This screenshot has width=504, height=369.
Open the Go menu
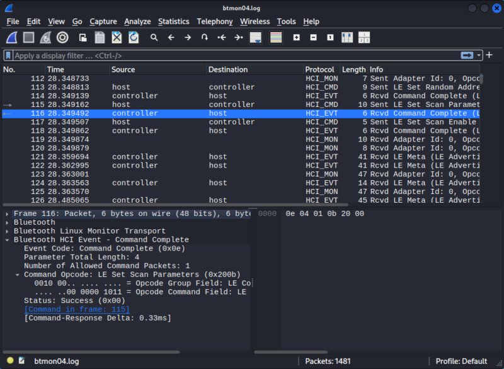pyautogui.click(x=77, y=21)
